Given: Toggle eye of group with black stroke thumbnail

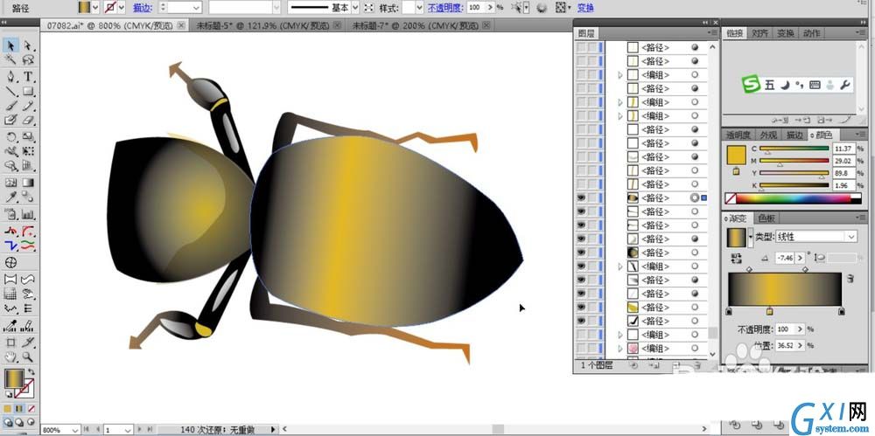Looking at the screenshot, I should (x=582, y=266).
